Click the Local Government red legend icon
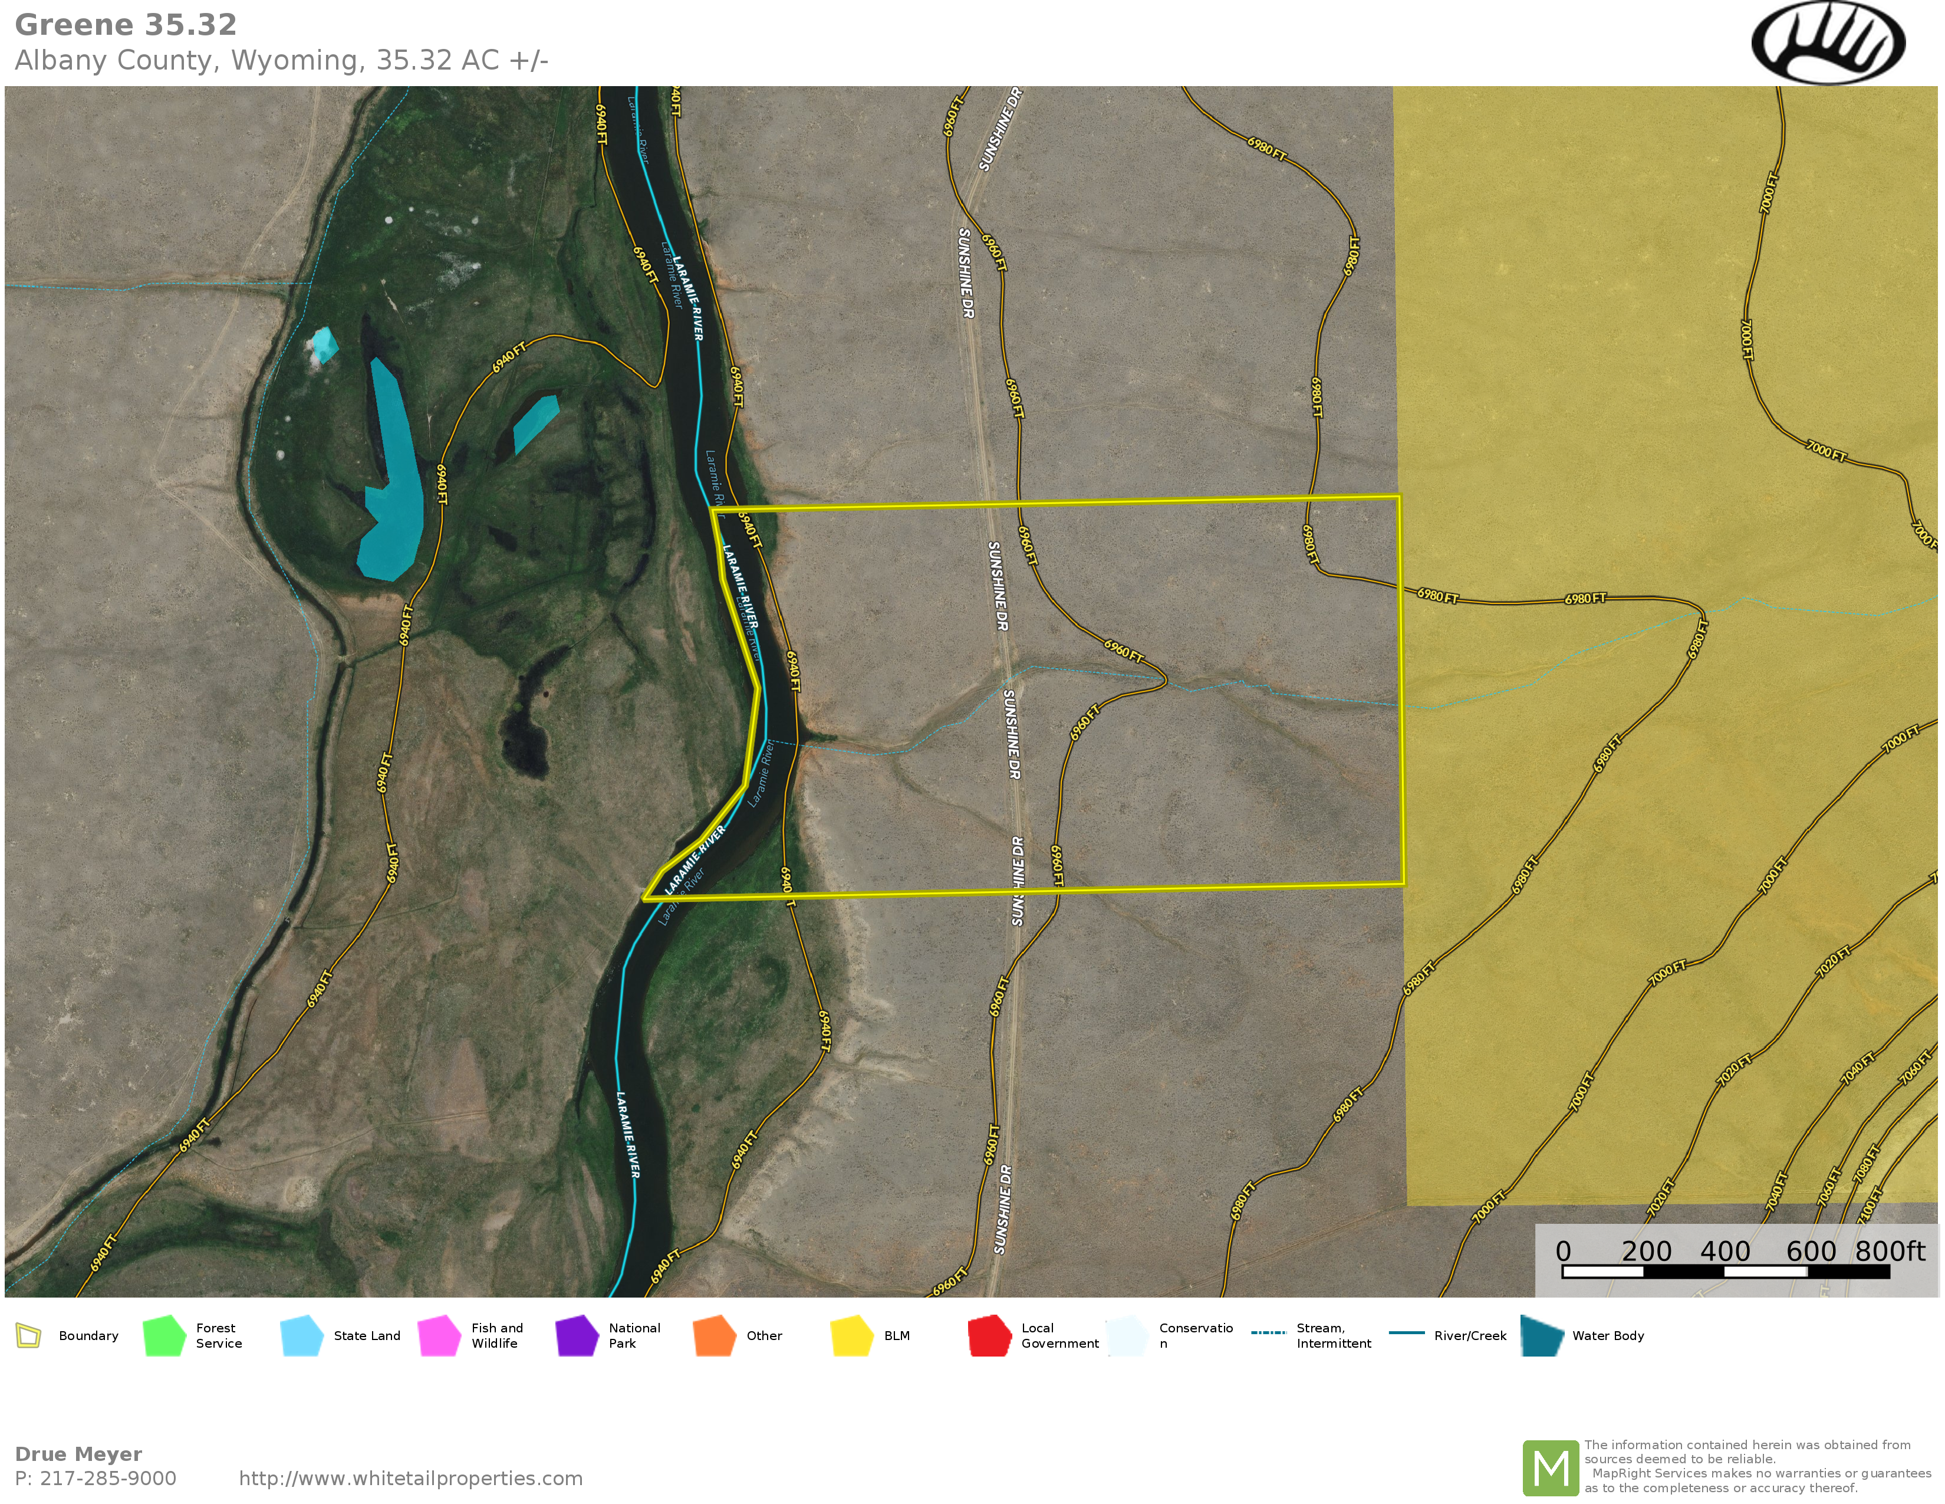Screen dimensions: 1945x1504 click(x=989, y=1335)
